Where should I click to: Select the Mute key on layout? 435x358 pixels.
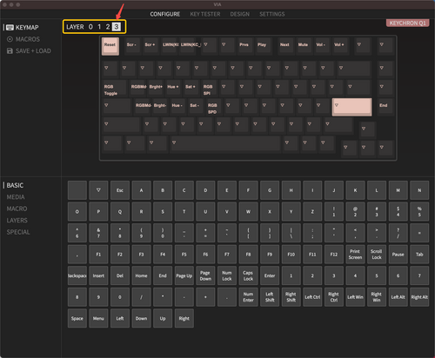tap(303, 45)
